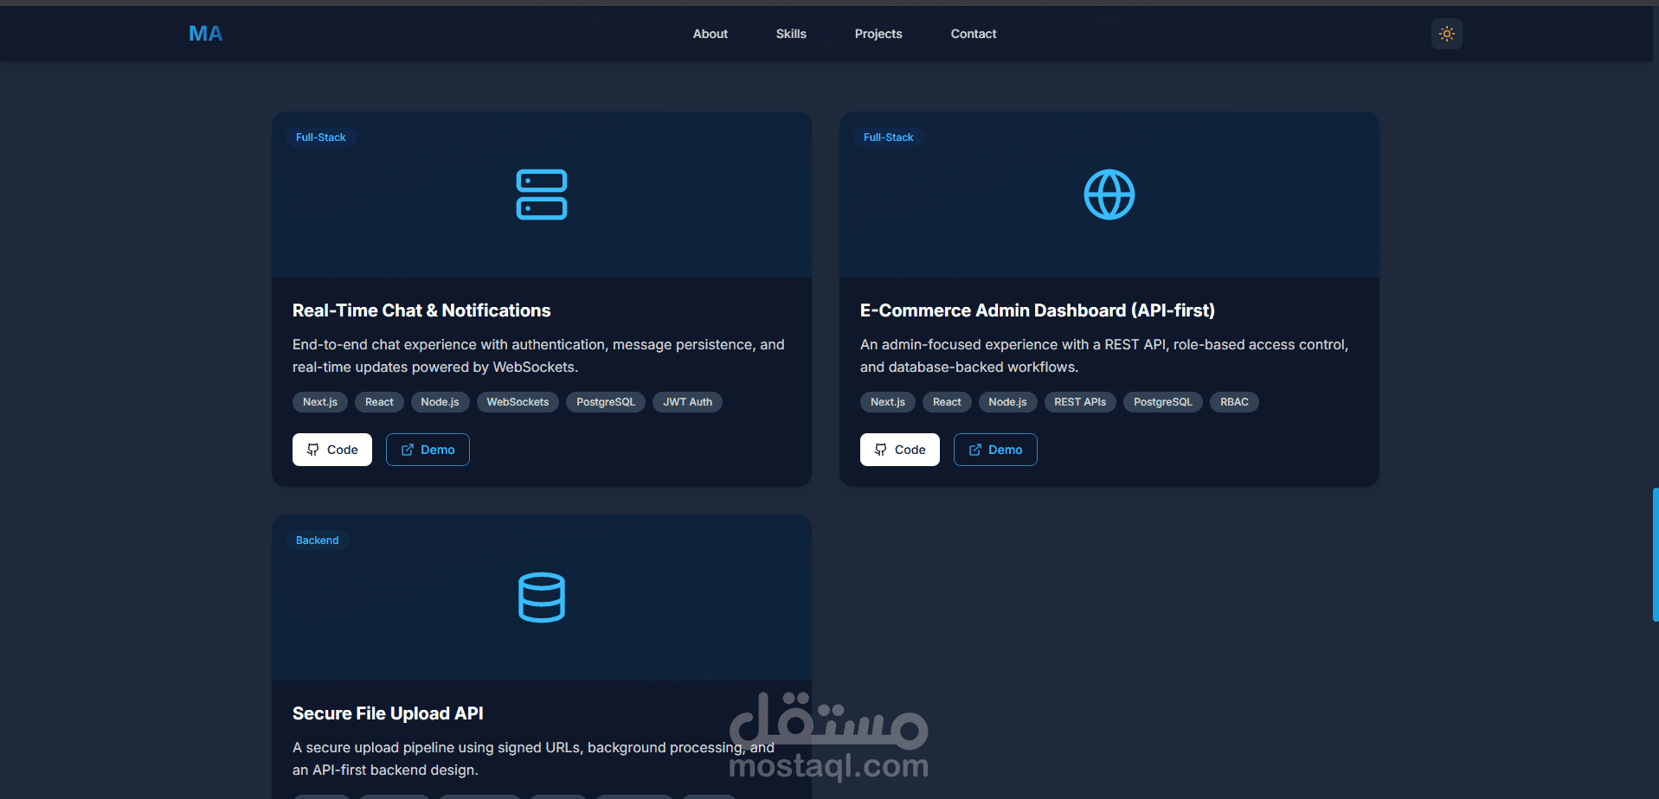1659x799 pixels.
Task: Go to Skills section
Action: coord(791,34)
